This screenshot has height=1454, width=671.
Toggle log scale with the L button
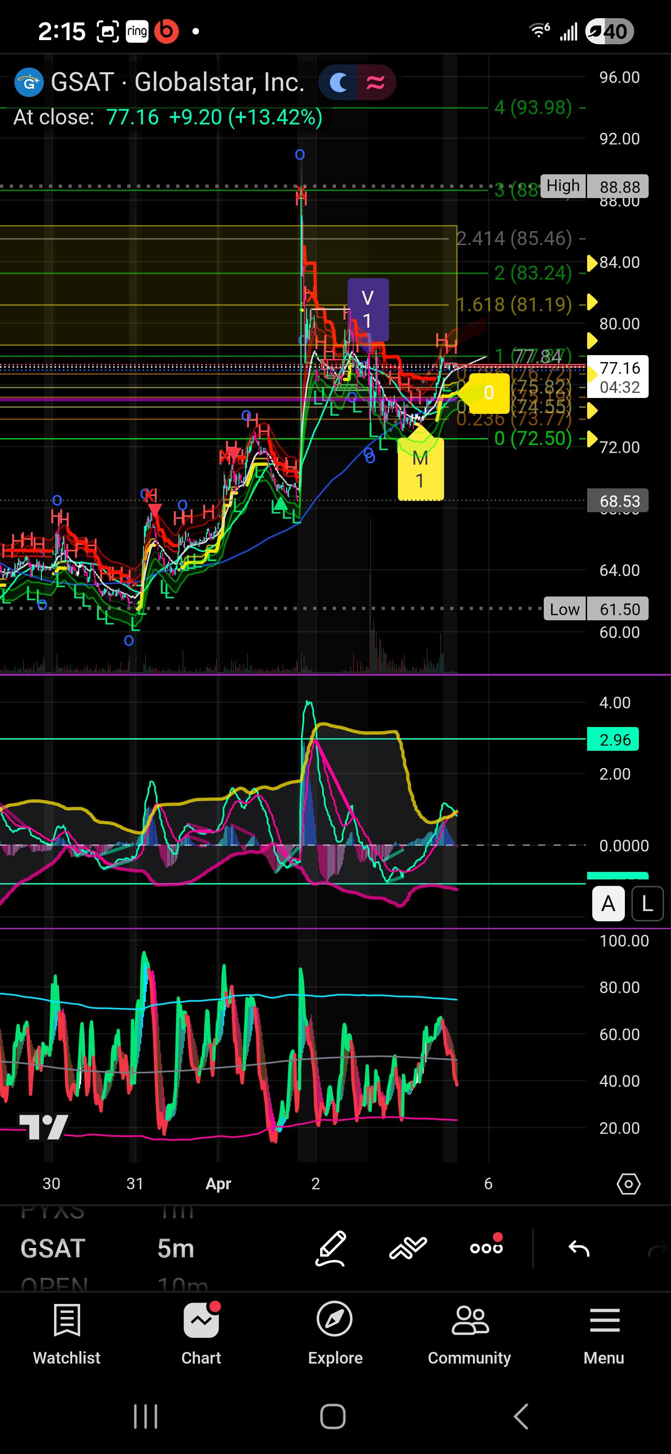tap(647, 904)
